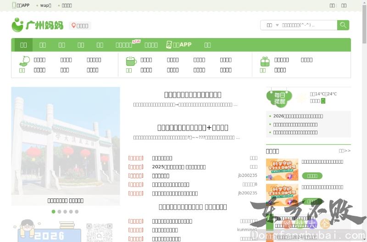Click the QR code image
The height and width of the screenshot is (242, 367).
(100, 233)
